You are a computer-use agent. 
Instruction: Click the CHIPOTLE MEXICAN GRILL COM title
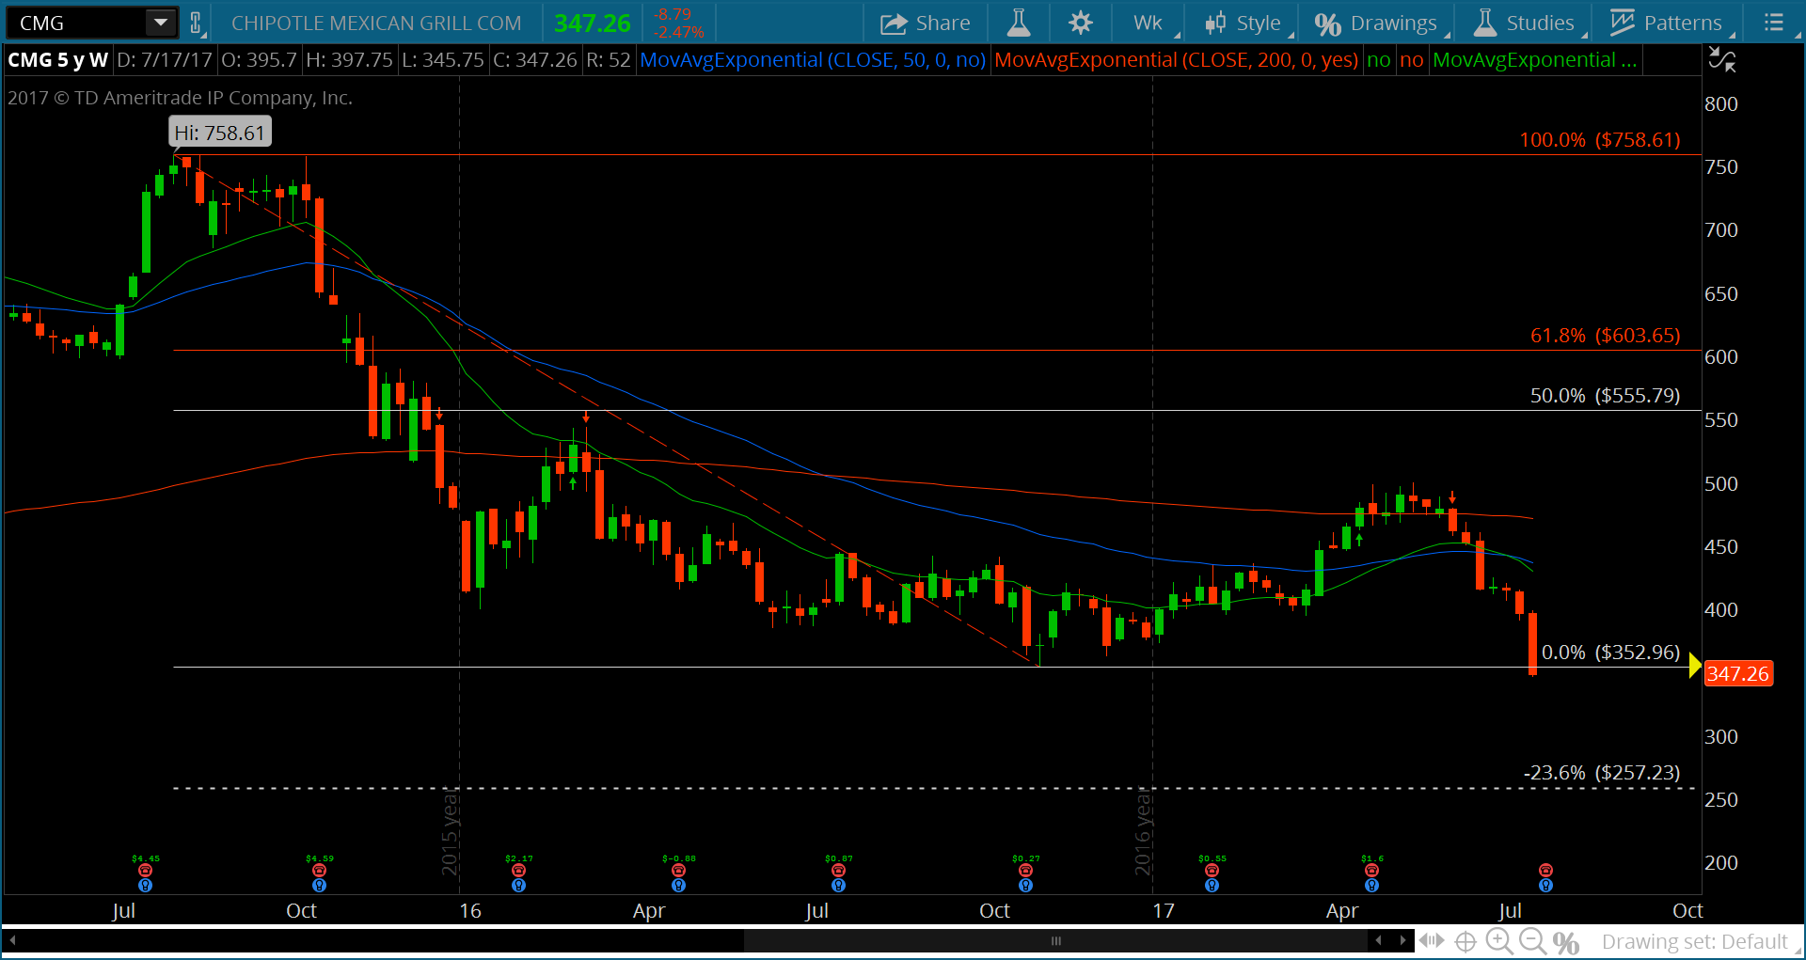pos(376,23)
